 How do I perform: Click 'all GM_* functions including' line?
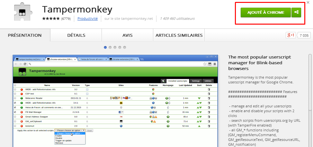coord(254,130)
